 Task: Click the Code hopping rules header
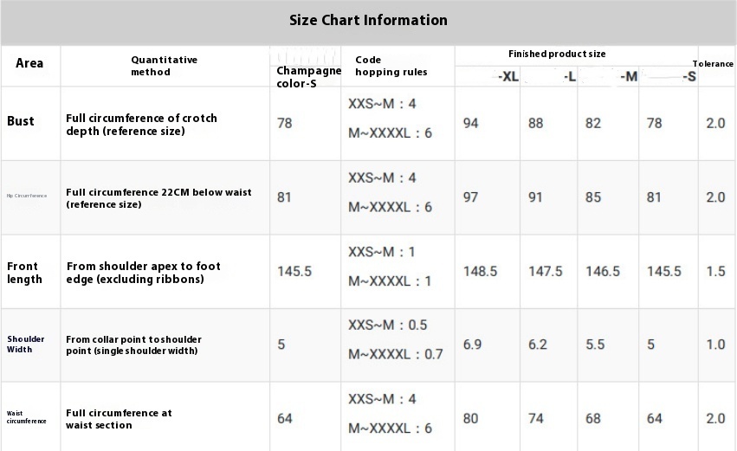391,66
